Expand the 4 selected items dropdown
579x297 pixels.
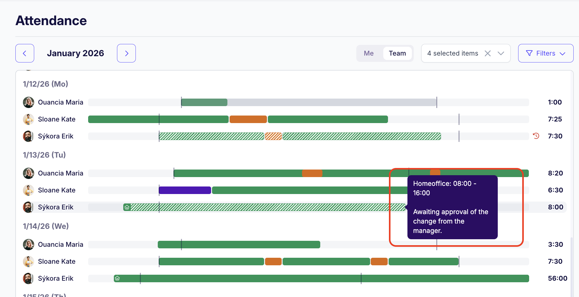tap(501, 53)
